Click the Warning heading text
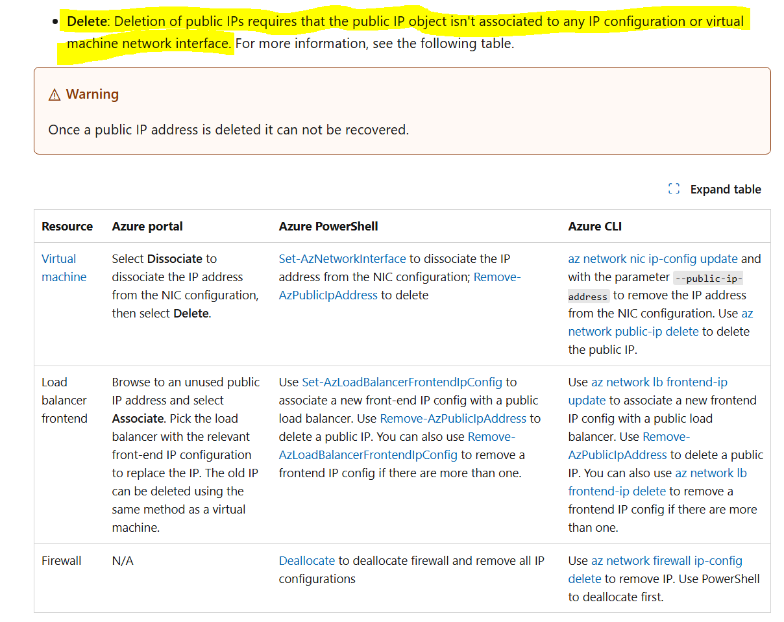Image resolution: width=784 pixels, height=622 pixels. click(92, 94)
